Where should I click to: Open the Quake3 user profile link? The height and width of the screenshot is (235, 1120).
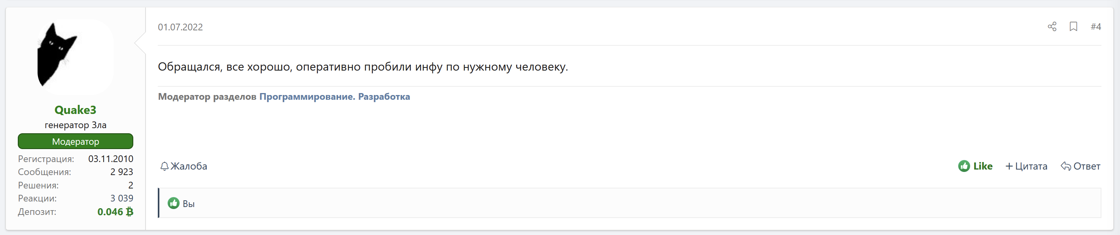tap(75, 110)
